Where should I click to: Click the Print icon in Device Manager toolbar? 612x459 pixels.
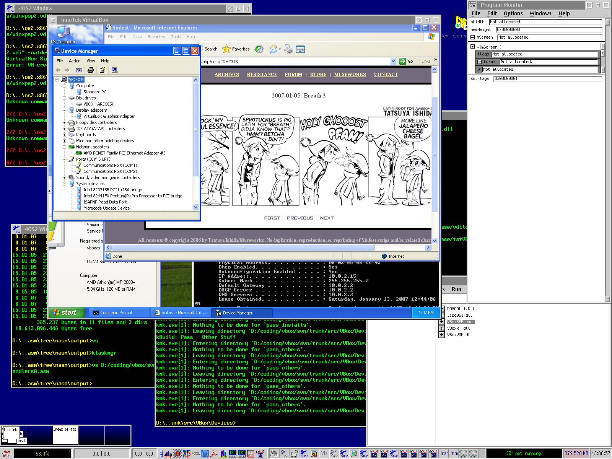pyautogui.click(x=91, y=70)
